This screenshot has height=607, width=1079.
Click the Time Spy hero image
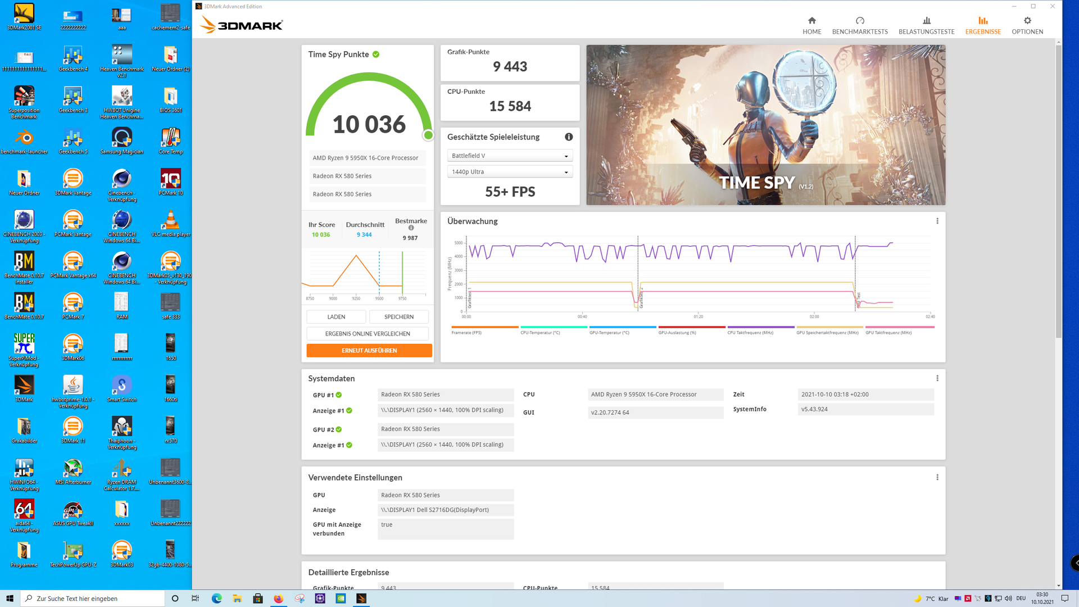765,125
